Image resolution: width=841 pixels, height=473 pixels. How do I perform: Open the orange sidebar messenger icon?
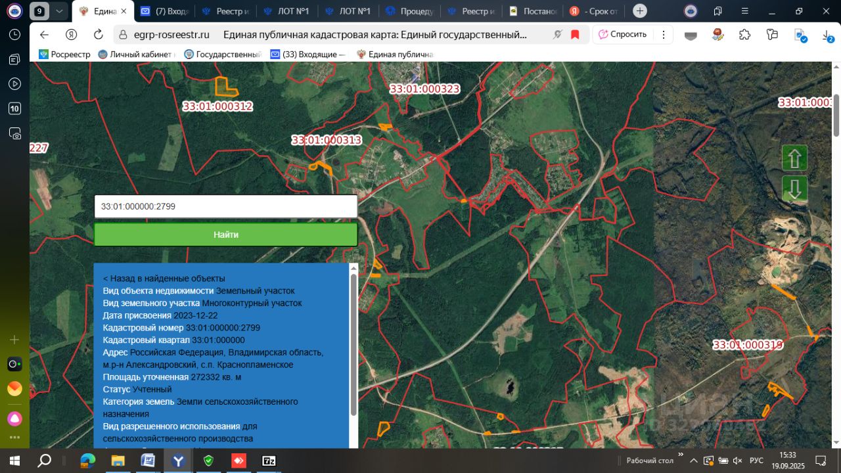pyautogui.click(x=14, y=389)
